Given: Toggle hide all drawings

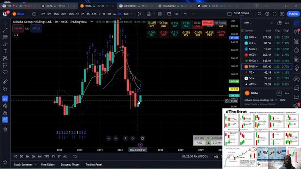Looking at the screenshot, I should tap(5, 120).
